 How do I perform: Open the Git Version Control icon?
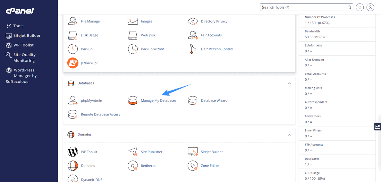(x=193, y=49)
